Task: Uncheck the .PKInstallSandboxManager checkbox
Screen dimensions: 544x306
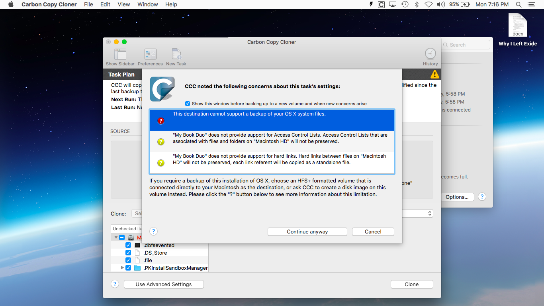Action: point(128,268)
